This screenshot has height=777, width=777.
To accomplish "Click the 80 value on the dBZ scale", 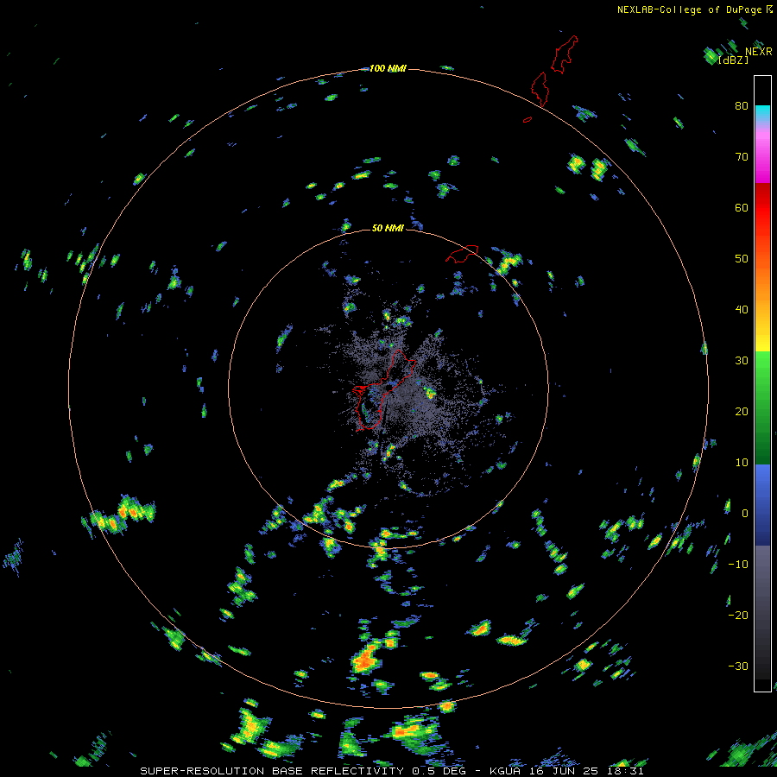I will point(742,105).
